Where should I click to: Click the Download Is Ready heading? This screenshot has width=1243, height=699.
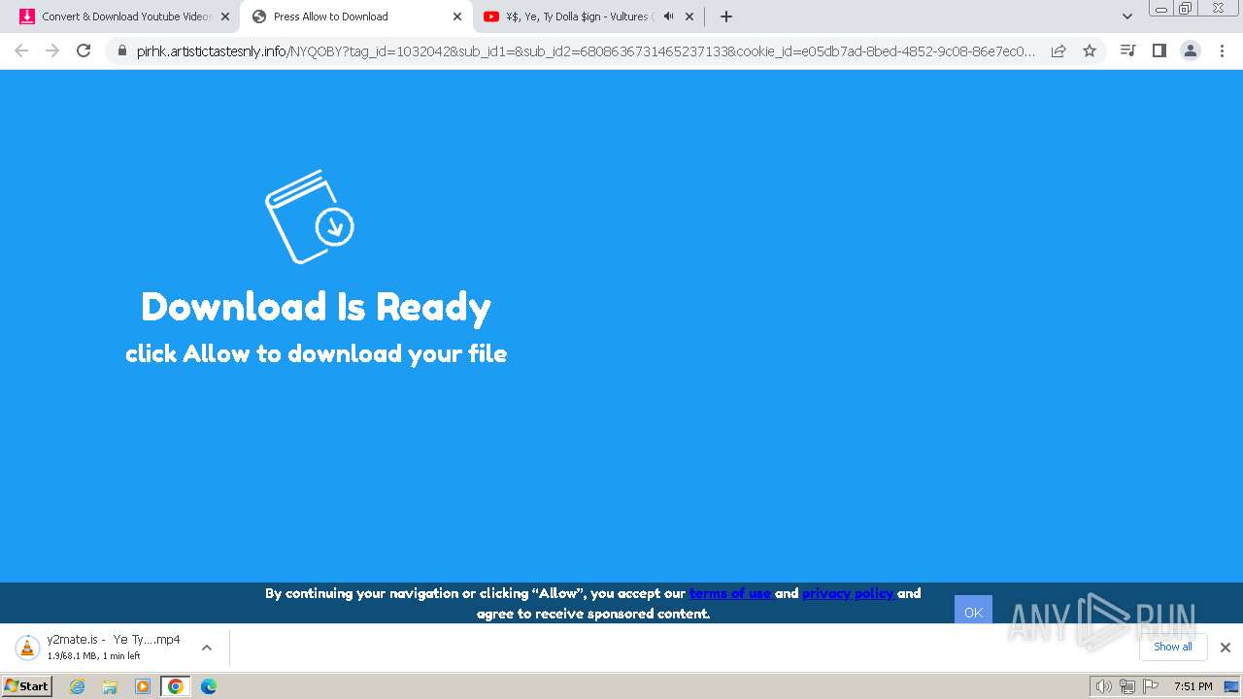[x=316, y=306]
